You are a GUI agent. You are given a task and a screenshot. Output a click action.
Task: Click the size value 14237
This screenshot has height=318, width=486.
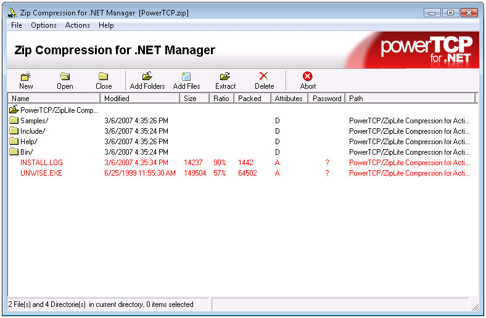(193, 163)
